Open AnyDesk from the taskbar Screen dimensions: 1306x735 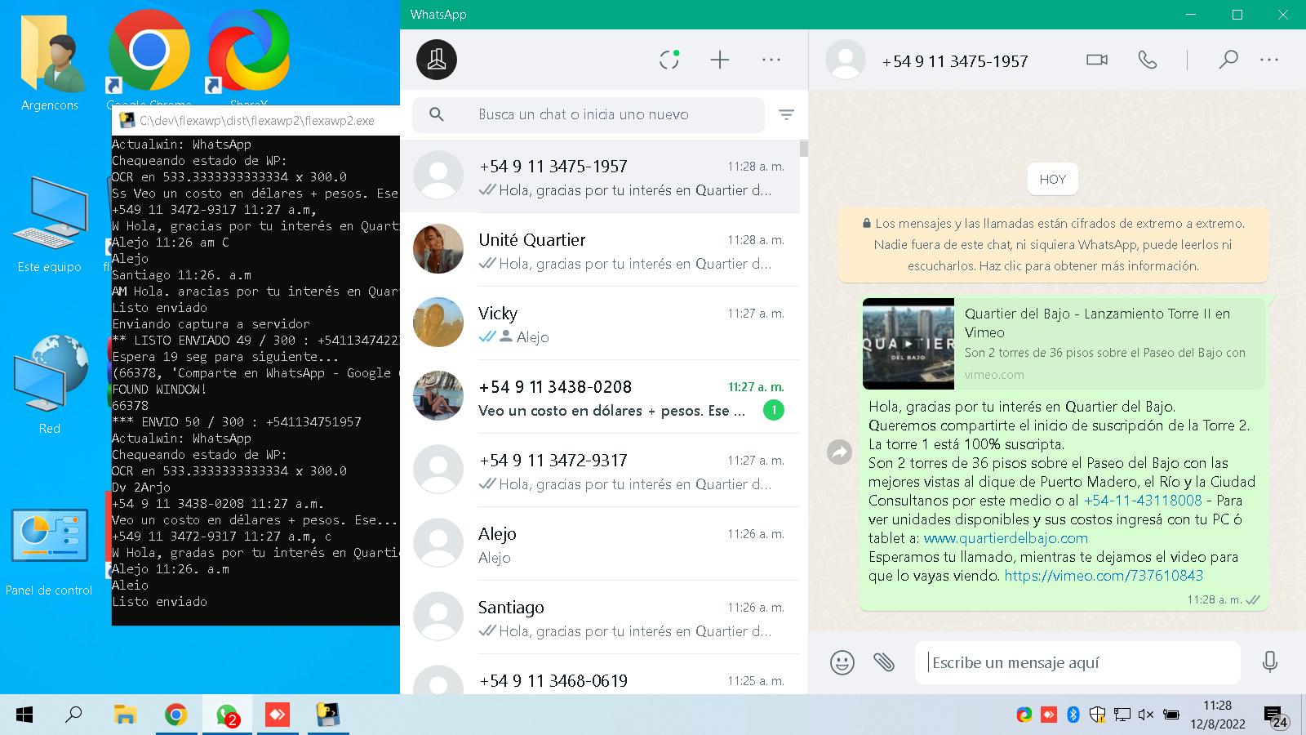pyautogui.click(x=278, y=715)
